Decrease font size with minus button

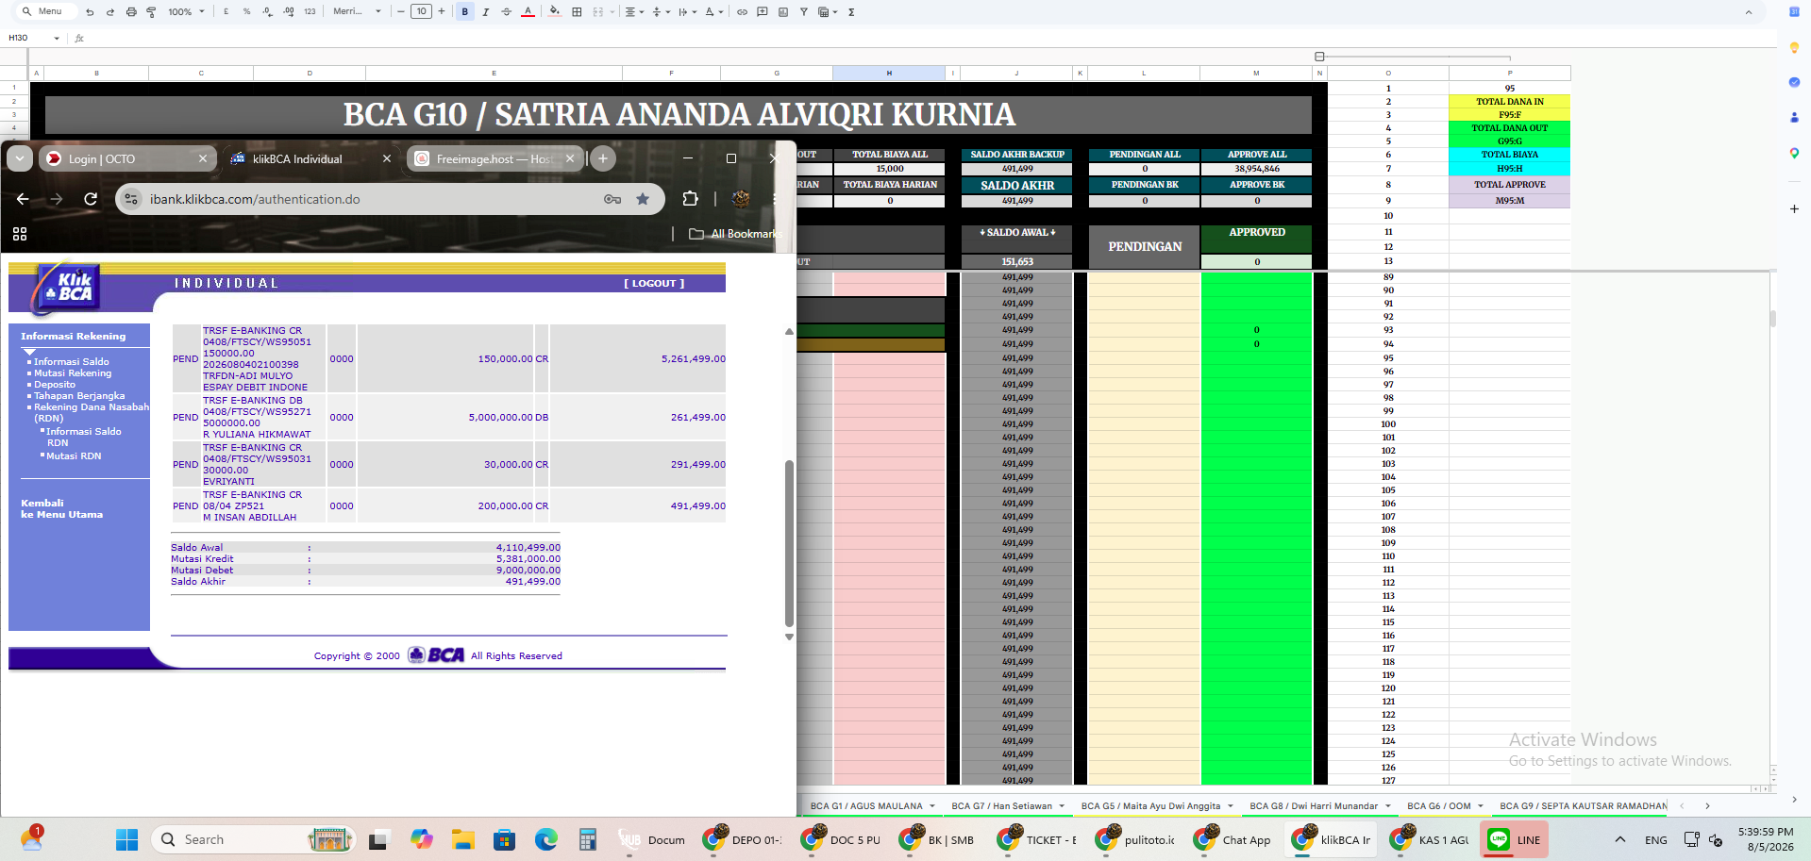pos(401,12)
